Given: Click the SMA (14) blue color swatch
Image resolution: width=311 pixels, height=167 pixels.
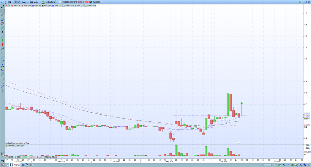Looking at the screenshot, I should pyautogui.click(x=53, y=5).
